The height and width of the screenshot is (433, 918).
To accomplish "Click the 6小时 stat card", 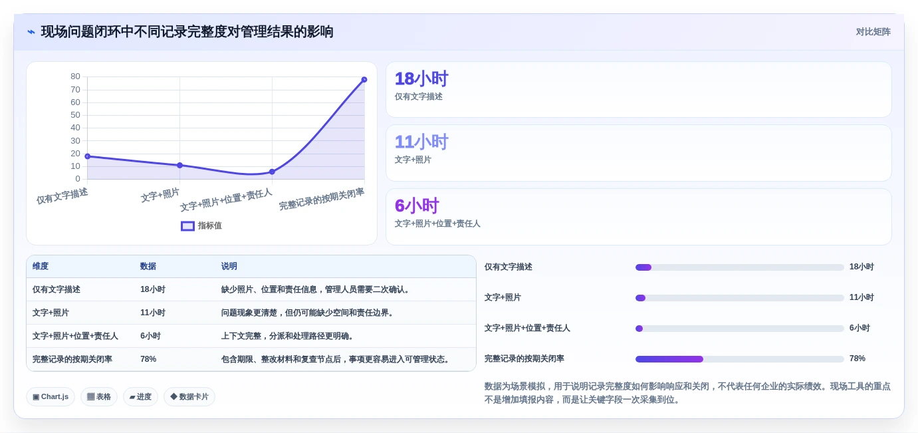I will click(639, 217).
